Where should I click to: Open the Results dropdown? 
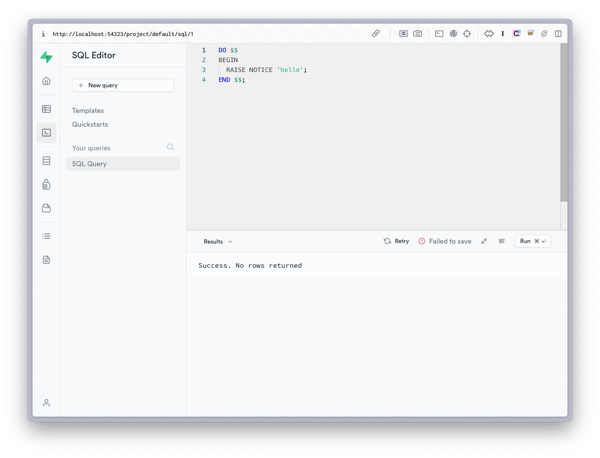click(x=218, y=242)
